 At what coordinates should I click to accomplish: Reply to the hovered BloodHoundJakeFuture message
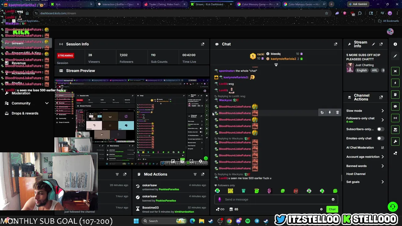click(x=322, y=112)
